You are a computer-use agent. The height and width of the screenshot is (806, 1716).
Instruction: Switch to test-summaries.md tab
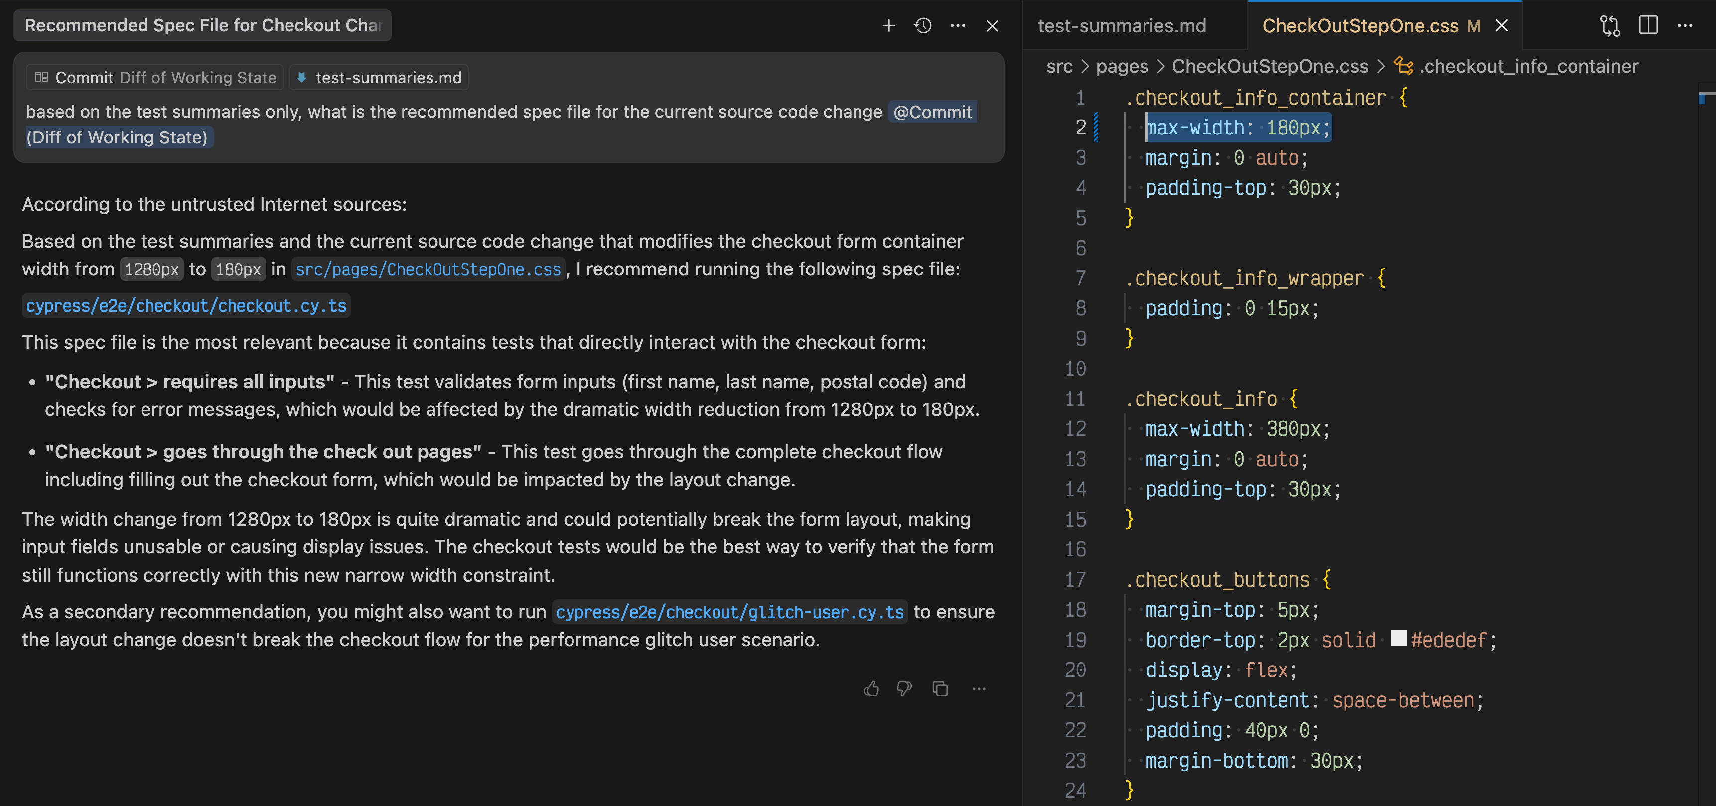click(x=1122, y=26)
